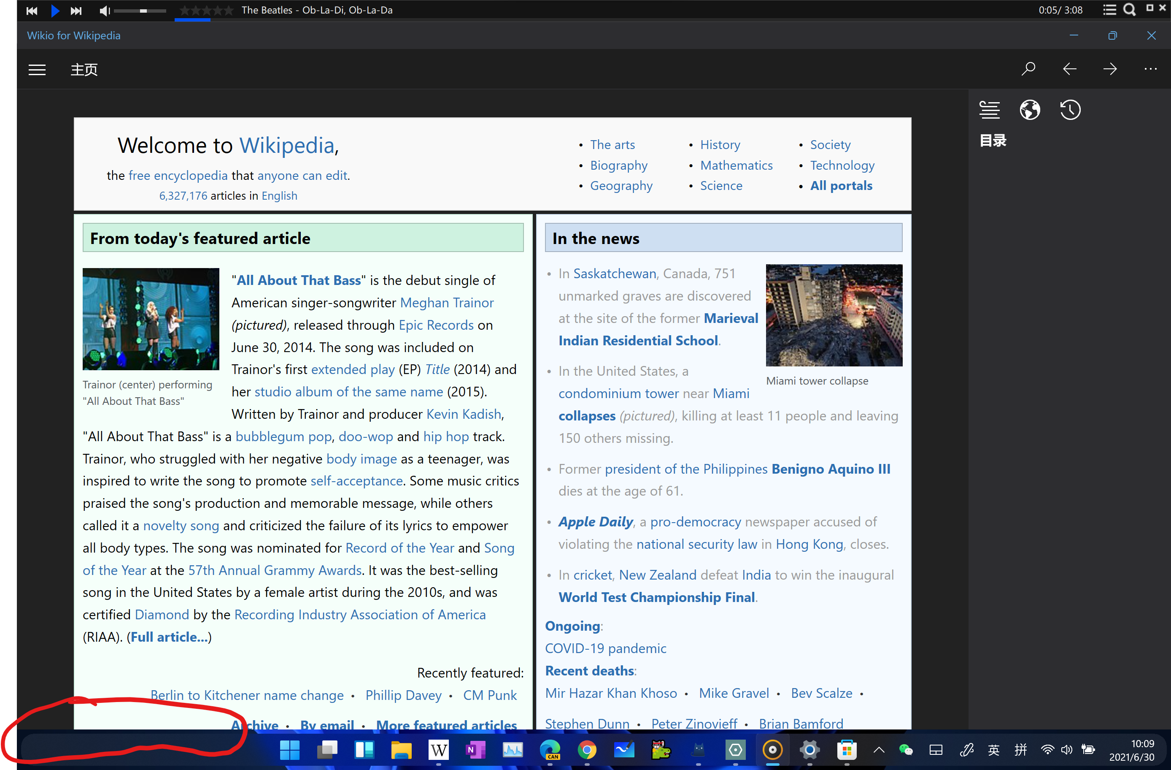Open the three-dot more options menu

tap(1150, 69)
